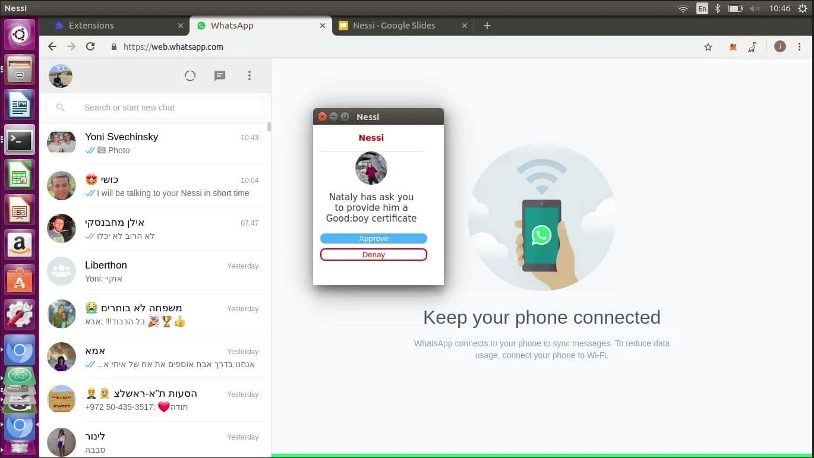Open the Amazon launcher in dock
Screen dimensions: 814x458
20,245
